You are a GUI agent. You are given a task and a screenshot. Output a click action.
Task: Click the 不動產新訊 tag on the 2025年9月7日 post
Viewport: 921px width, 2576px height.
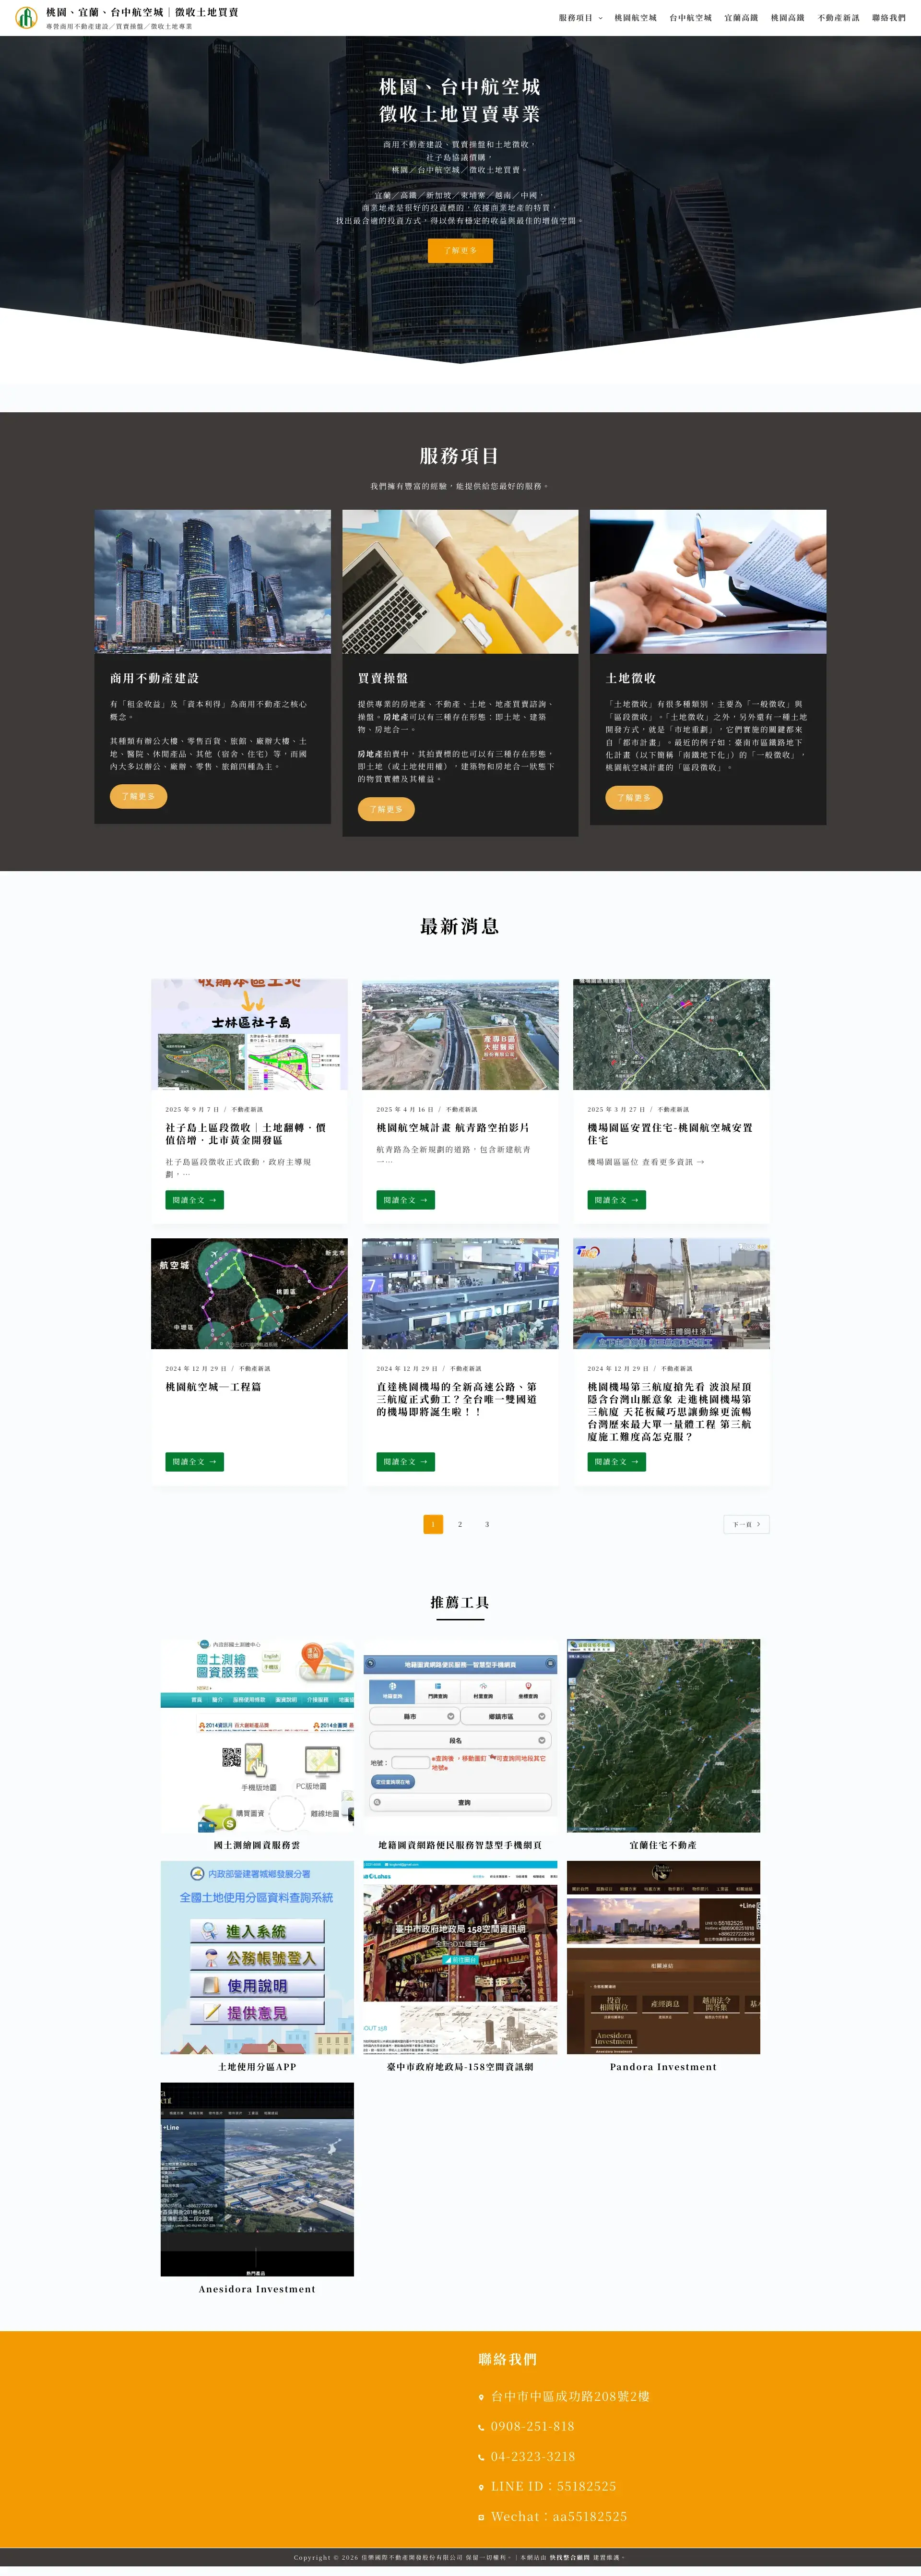(247, 1109)
